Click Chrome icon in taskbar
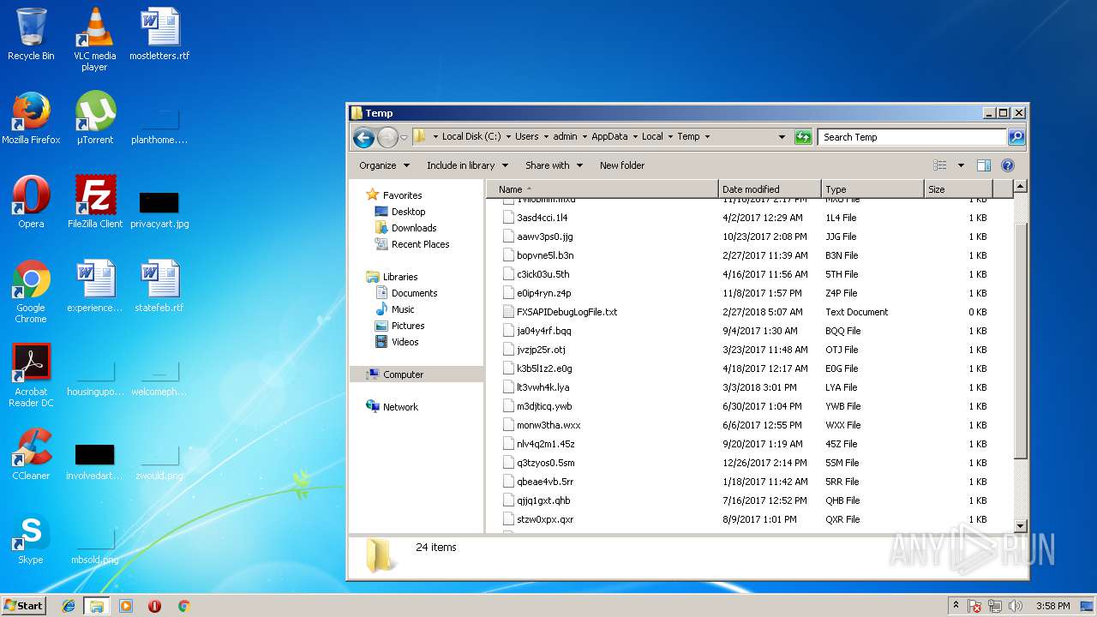This screenshot has width=1097, height=617. (x=183, y=606)
